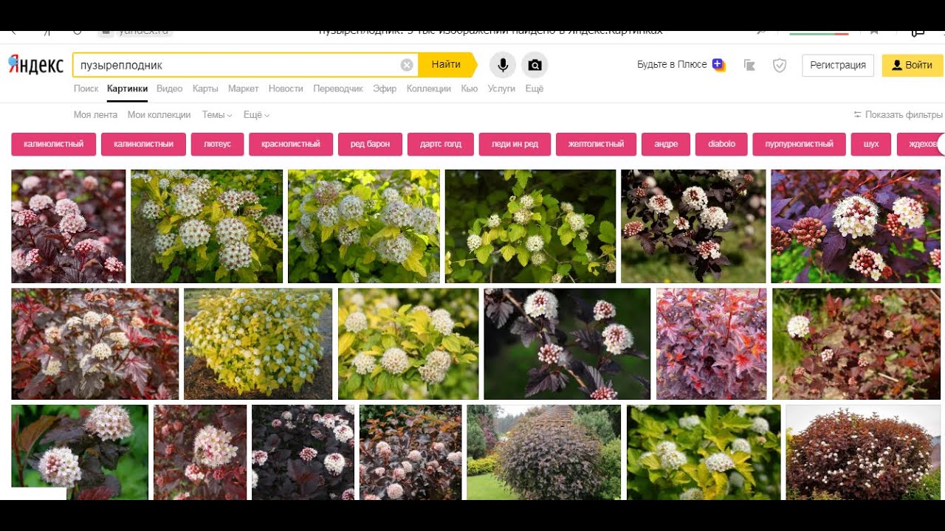Open the Моя лента link
The image size is (945, 531).
point(95,115)
